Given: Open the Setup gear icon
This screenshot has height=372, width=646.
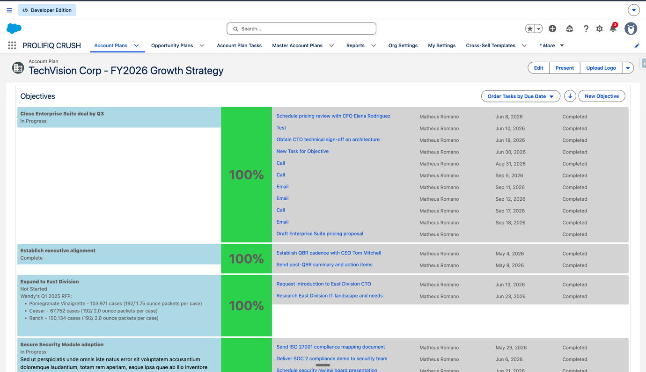Looking at the screenshot, I should [x=600, y=29].
